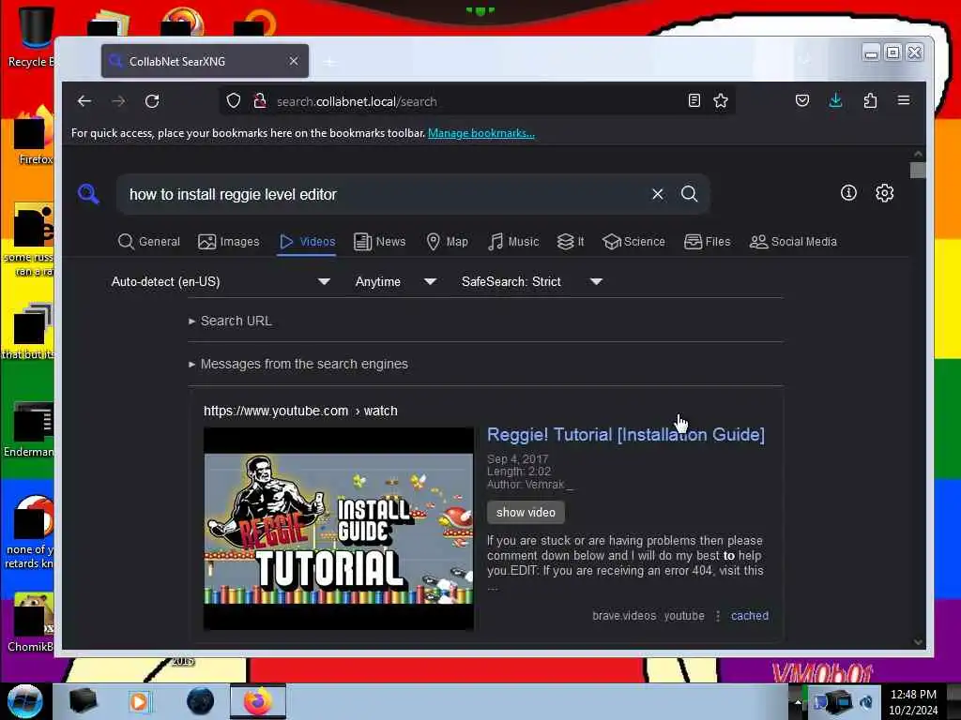Click the volume speaker tray icon
The height and width of the screenshot is (720, 961).
click(866, 701)
